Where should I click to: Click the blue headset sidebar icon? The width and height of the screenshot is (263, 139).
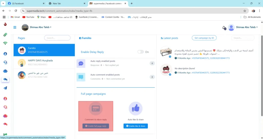pyautogui.click(x=5, y=62)
